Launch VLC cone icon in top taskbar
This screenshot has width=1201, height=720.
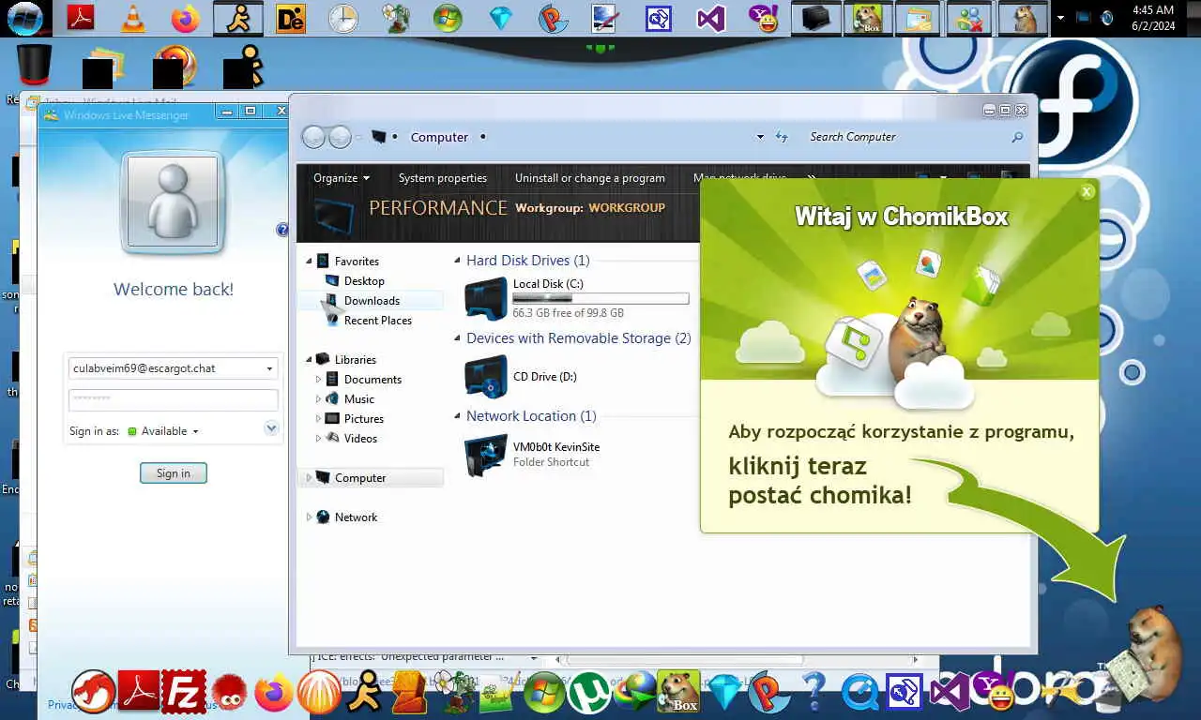[x=133, y=18]
